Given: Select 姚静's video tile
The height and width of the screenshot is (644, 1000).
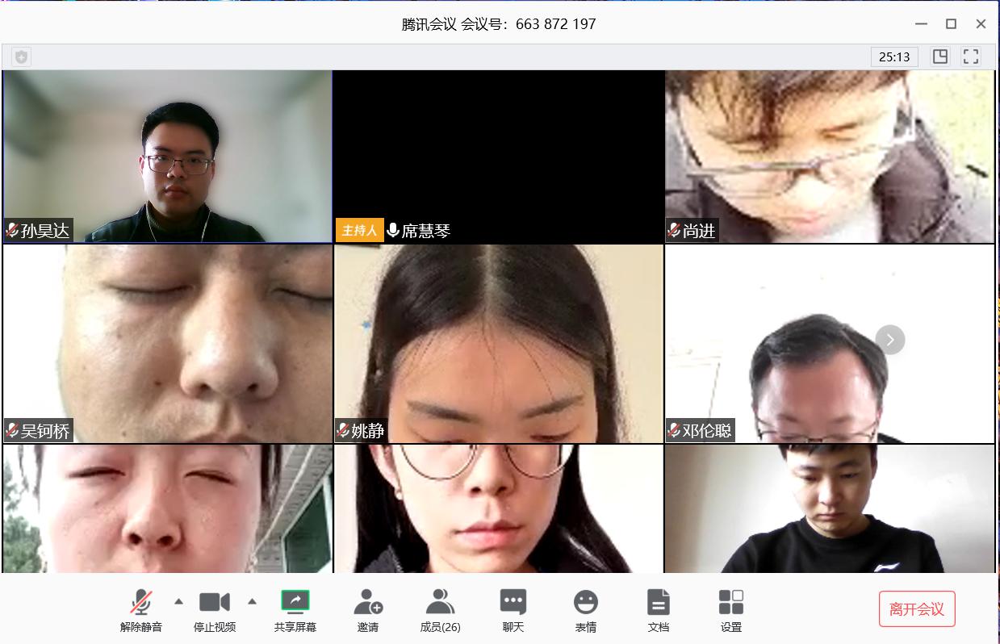Looking at the screenshot, I should click(499, 343).
